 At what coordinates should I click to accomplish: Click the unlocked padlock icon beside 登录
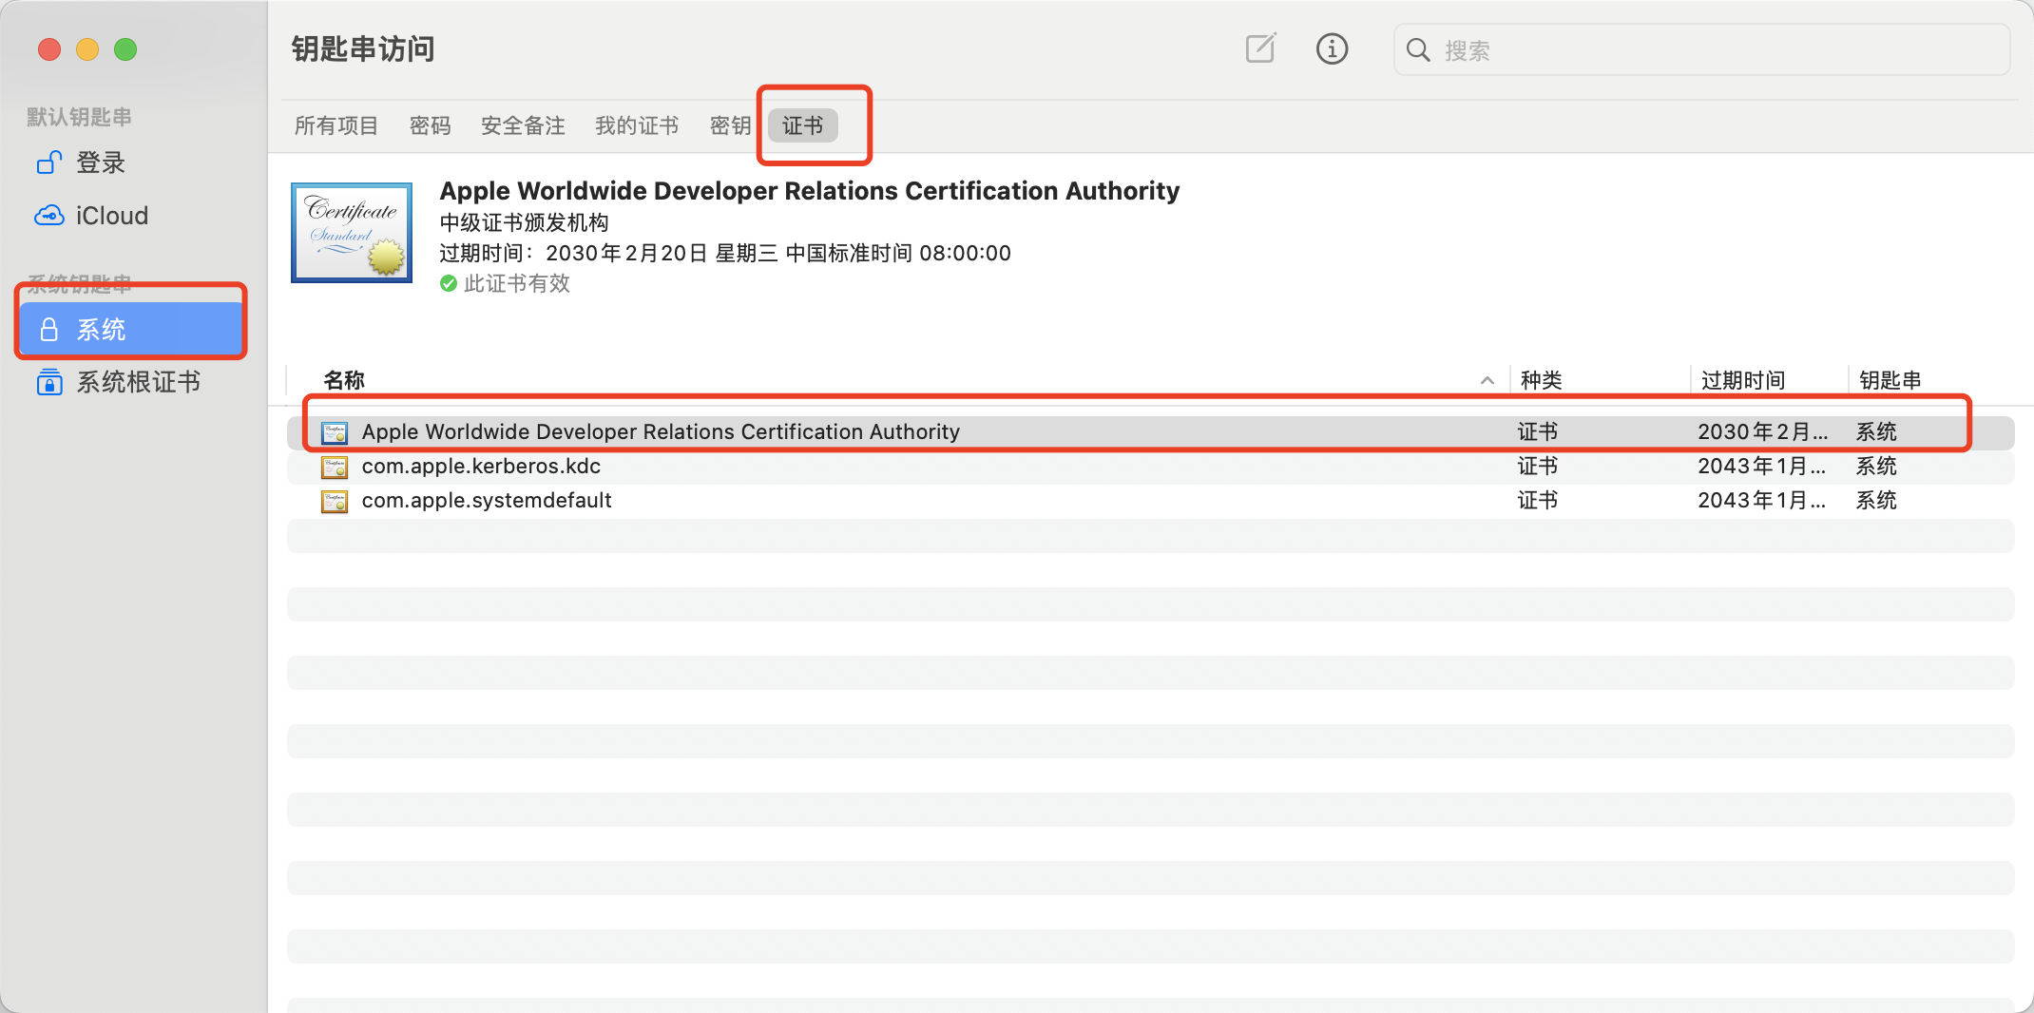[49, 162]
